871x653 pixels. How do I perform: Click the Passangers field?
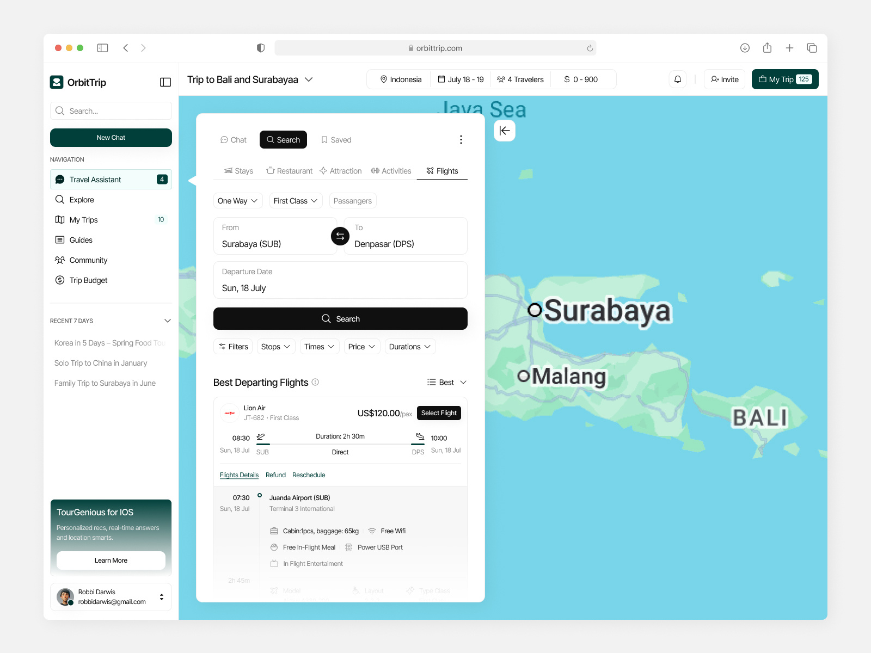[353, 201]
